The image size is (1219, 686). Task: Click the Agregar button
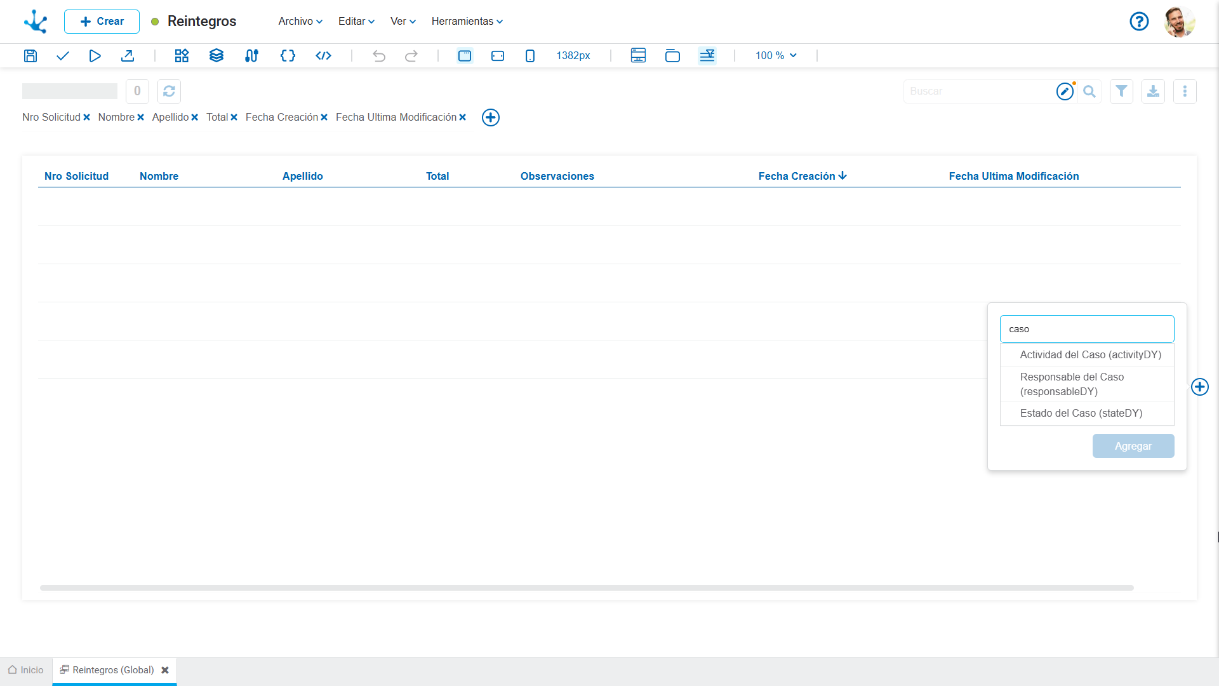1133,446
